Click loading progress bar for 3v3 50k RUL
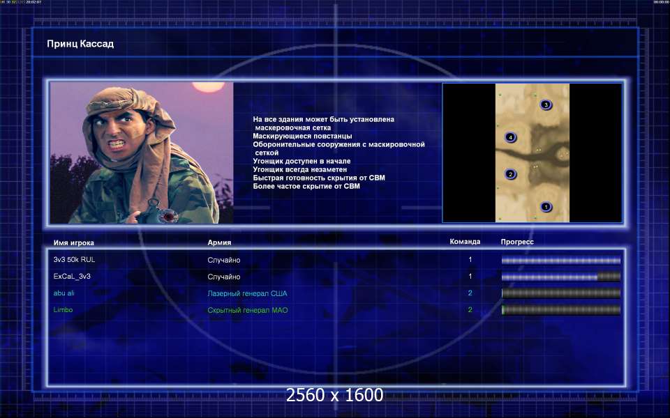 tap(561, 260)
